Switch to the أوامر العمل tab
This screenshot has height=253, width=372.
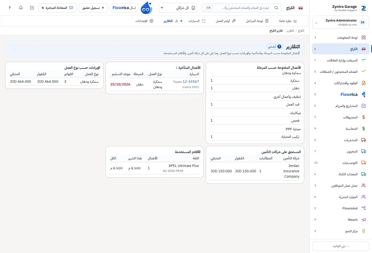225,21
